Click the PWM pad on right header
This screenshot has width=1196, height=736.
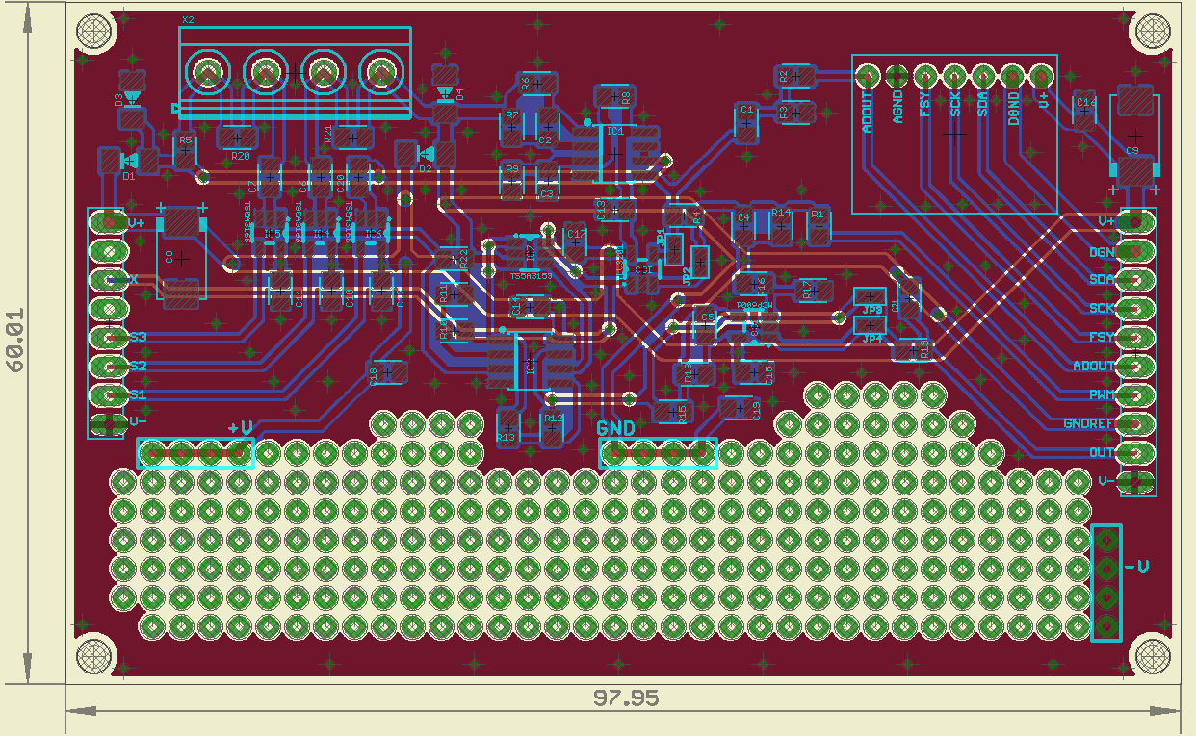coord(1136,394)
